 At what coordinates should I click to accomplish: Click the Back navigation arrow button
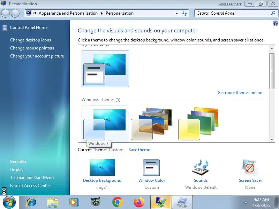[x=5, y=13]
